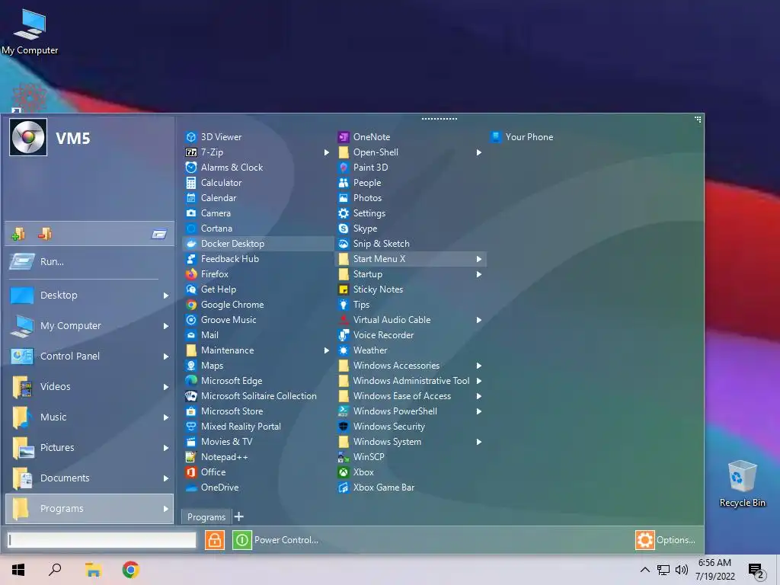Open OneNote icon

(x=344, y=137)
